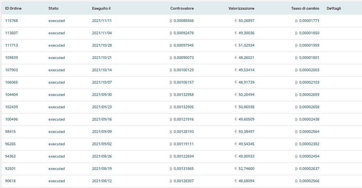The width and height of the screenshot is (362, 188).
Task: Click the Bitcoin icon beside rate 0,00002566
Action: 296,181
